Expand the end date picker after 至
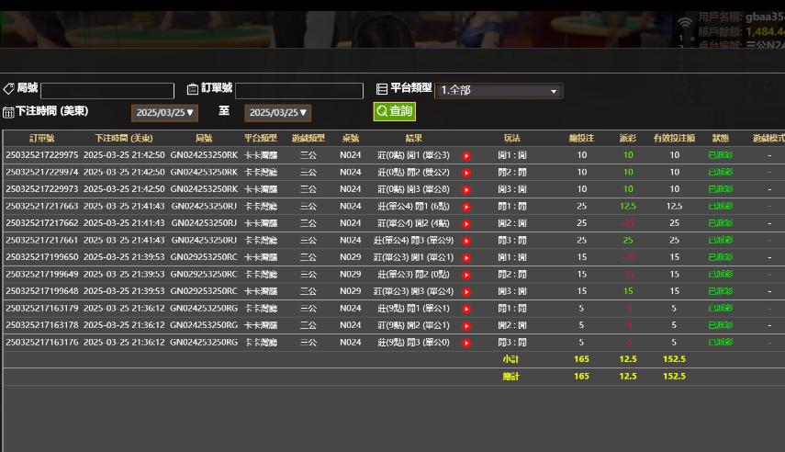Image resolution: width=785 pixels, height=452 pixels. (x=277, y=113)
